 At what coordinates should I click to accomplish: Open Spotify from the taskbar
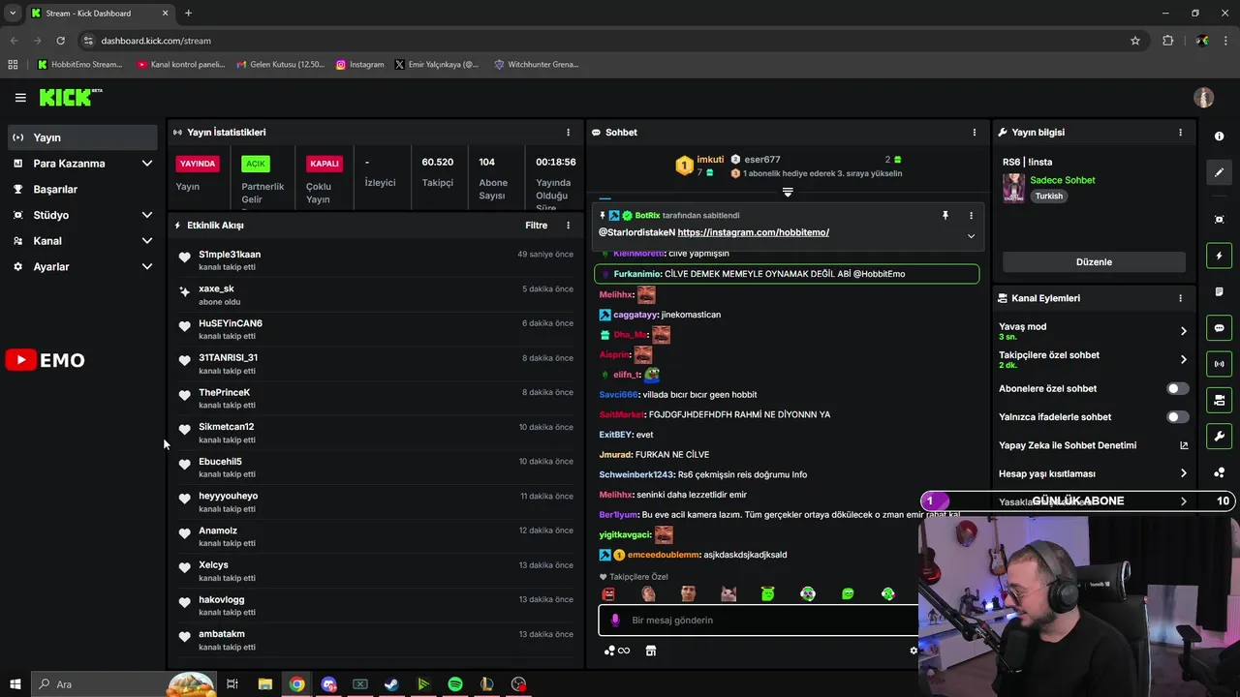pos(455,684)
